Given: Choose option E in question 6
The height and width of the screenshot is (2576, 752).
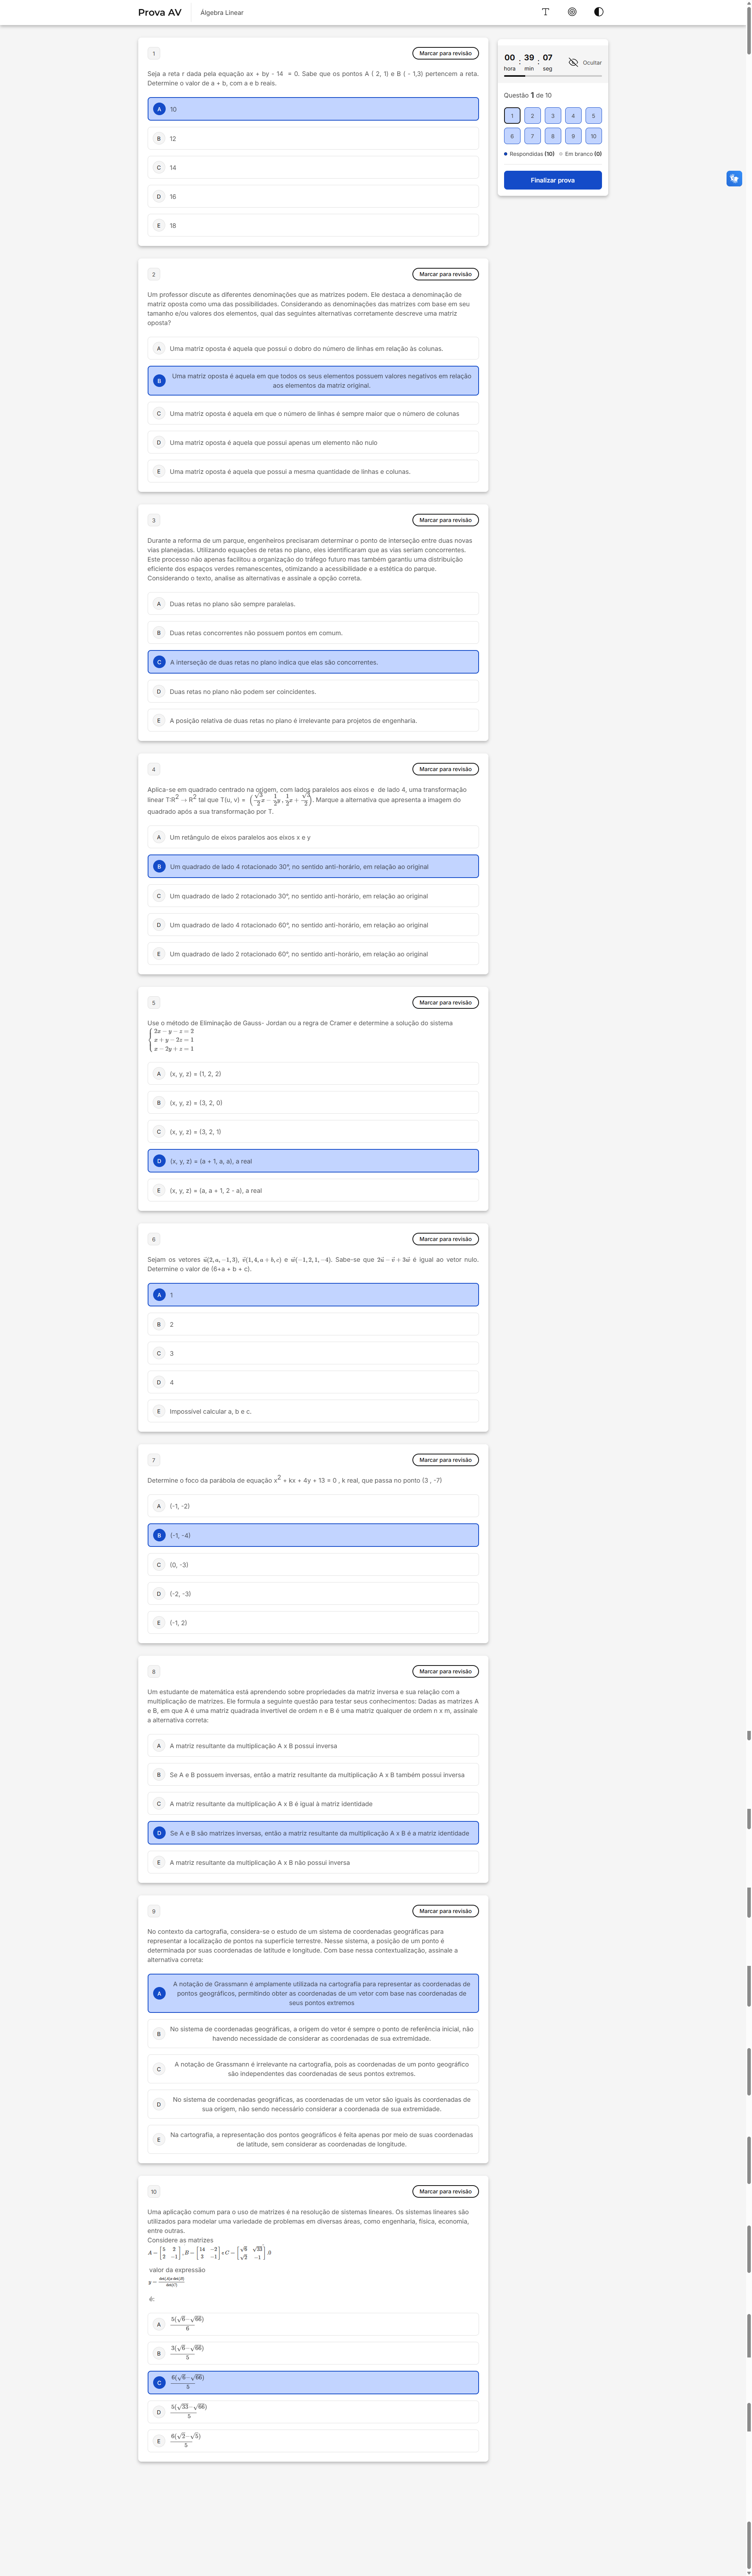Looking at the screenshot, I should (313, 1411).
